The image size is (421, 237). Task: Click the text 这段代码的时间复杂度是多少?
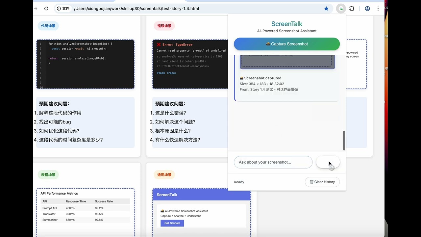coord(71,140)
